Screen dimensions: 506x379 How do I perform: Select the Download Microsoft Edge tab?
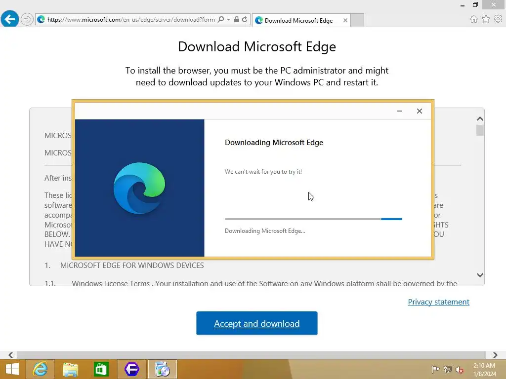298,20
